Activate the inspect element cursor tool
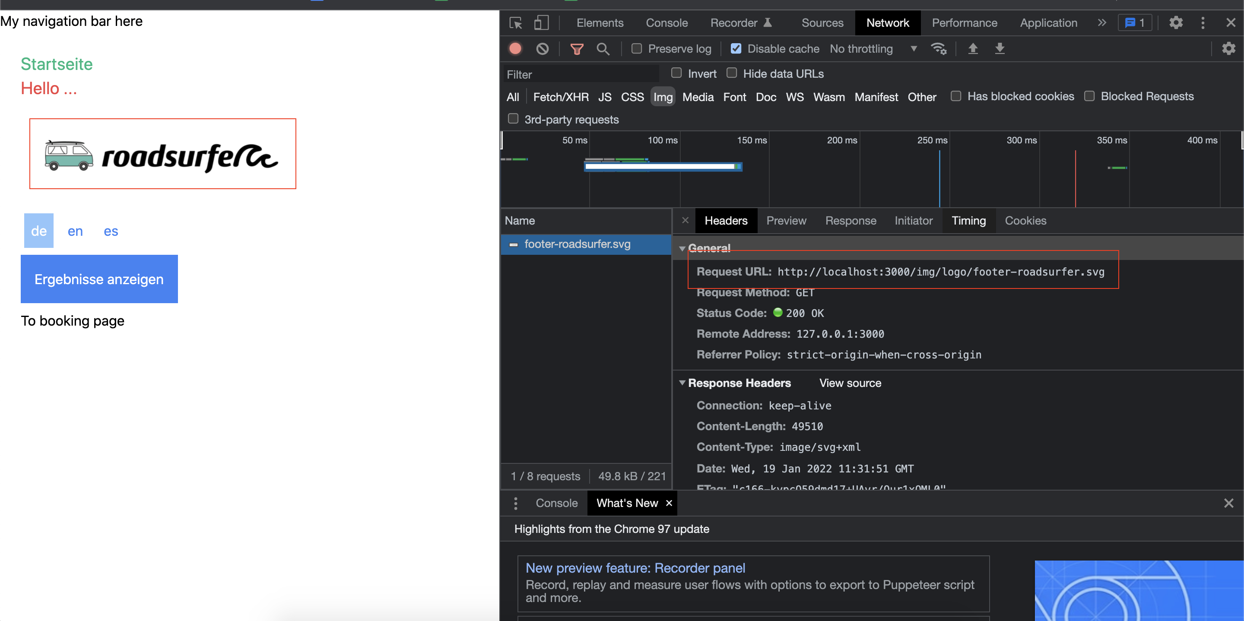 [x=515, y=23]
